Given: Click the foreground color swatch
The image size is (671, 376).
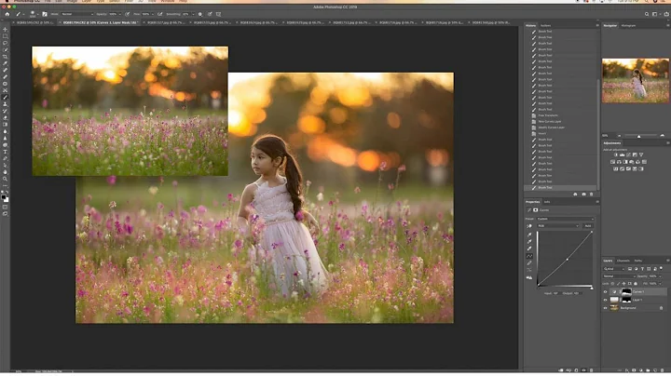Looking at the screenshot, I should point(4,198).
